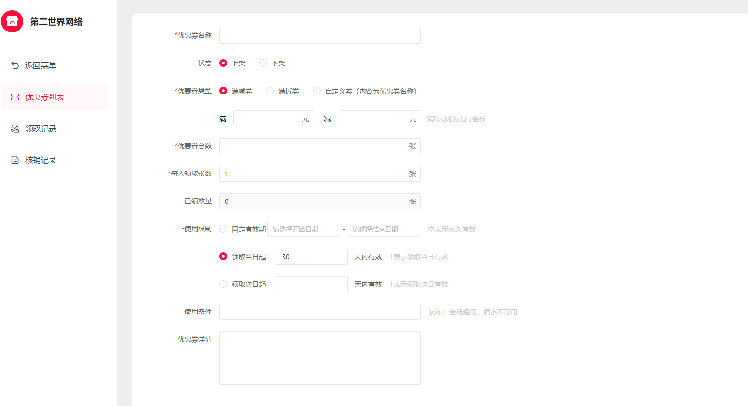Click the 优惠券总数 input field

click(x=313, y=146)
